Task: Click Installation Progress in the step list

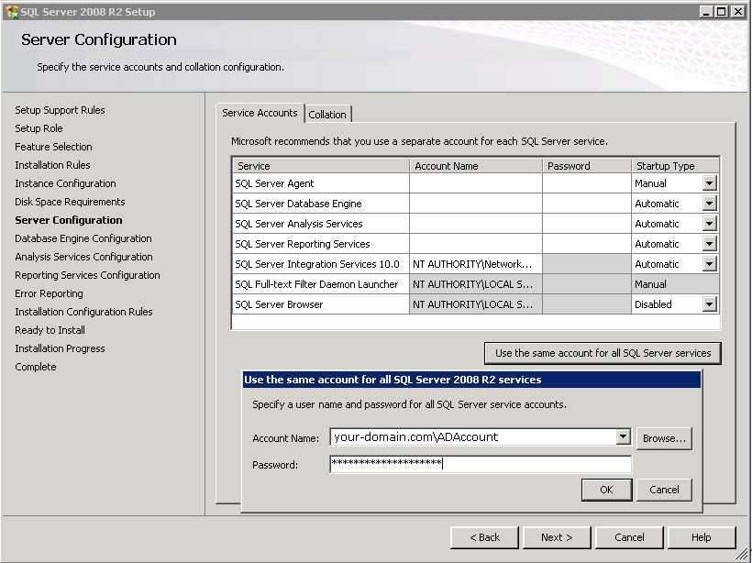Action: (60, 348)
